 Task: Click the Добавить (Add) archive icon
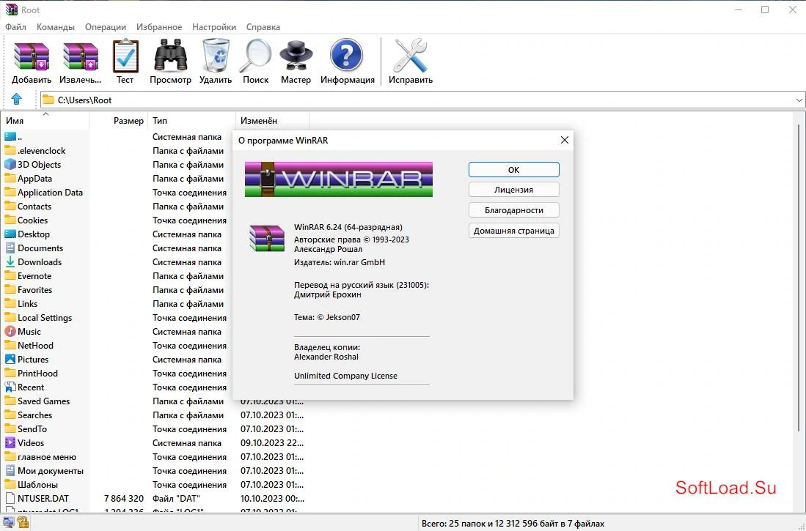coord(32,56)
